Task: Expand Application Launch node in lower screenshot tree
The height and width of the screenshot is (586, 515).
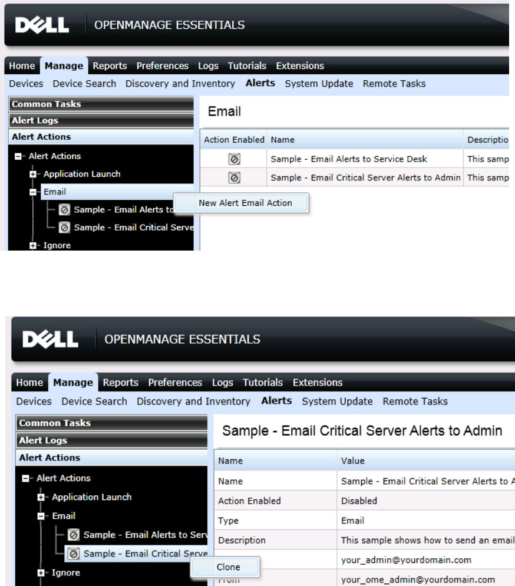Action: pyautogui.click(x=41, y=498)
